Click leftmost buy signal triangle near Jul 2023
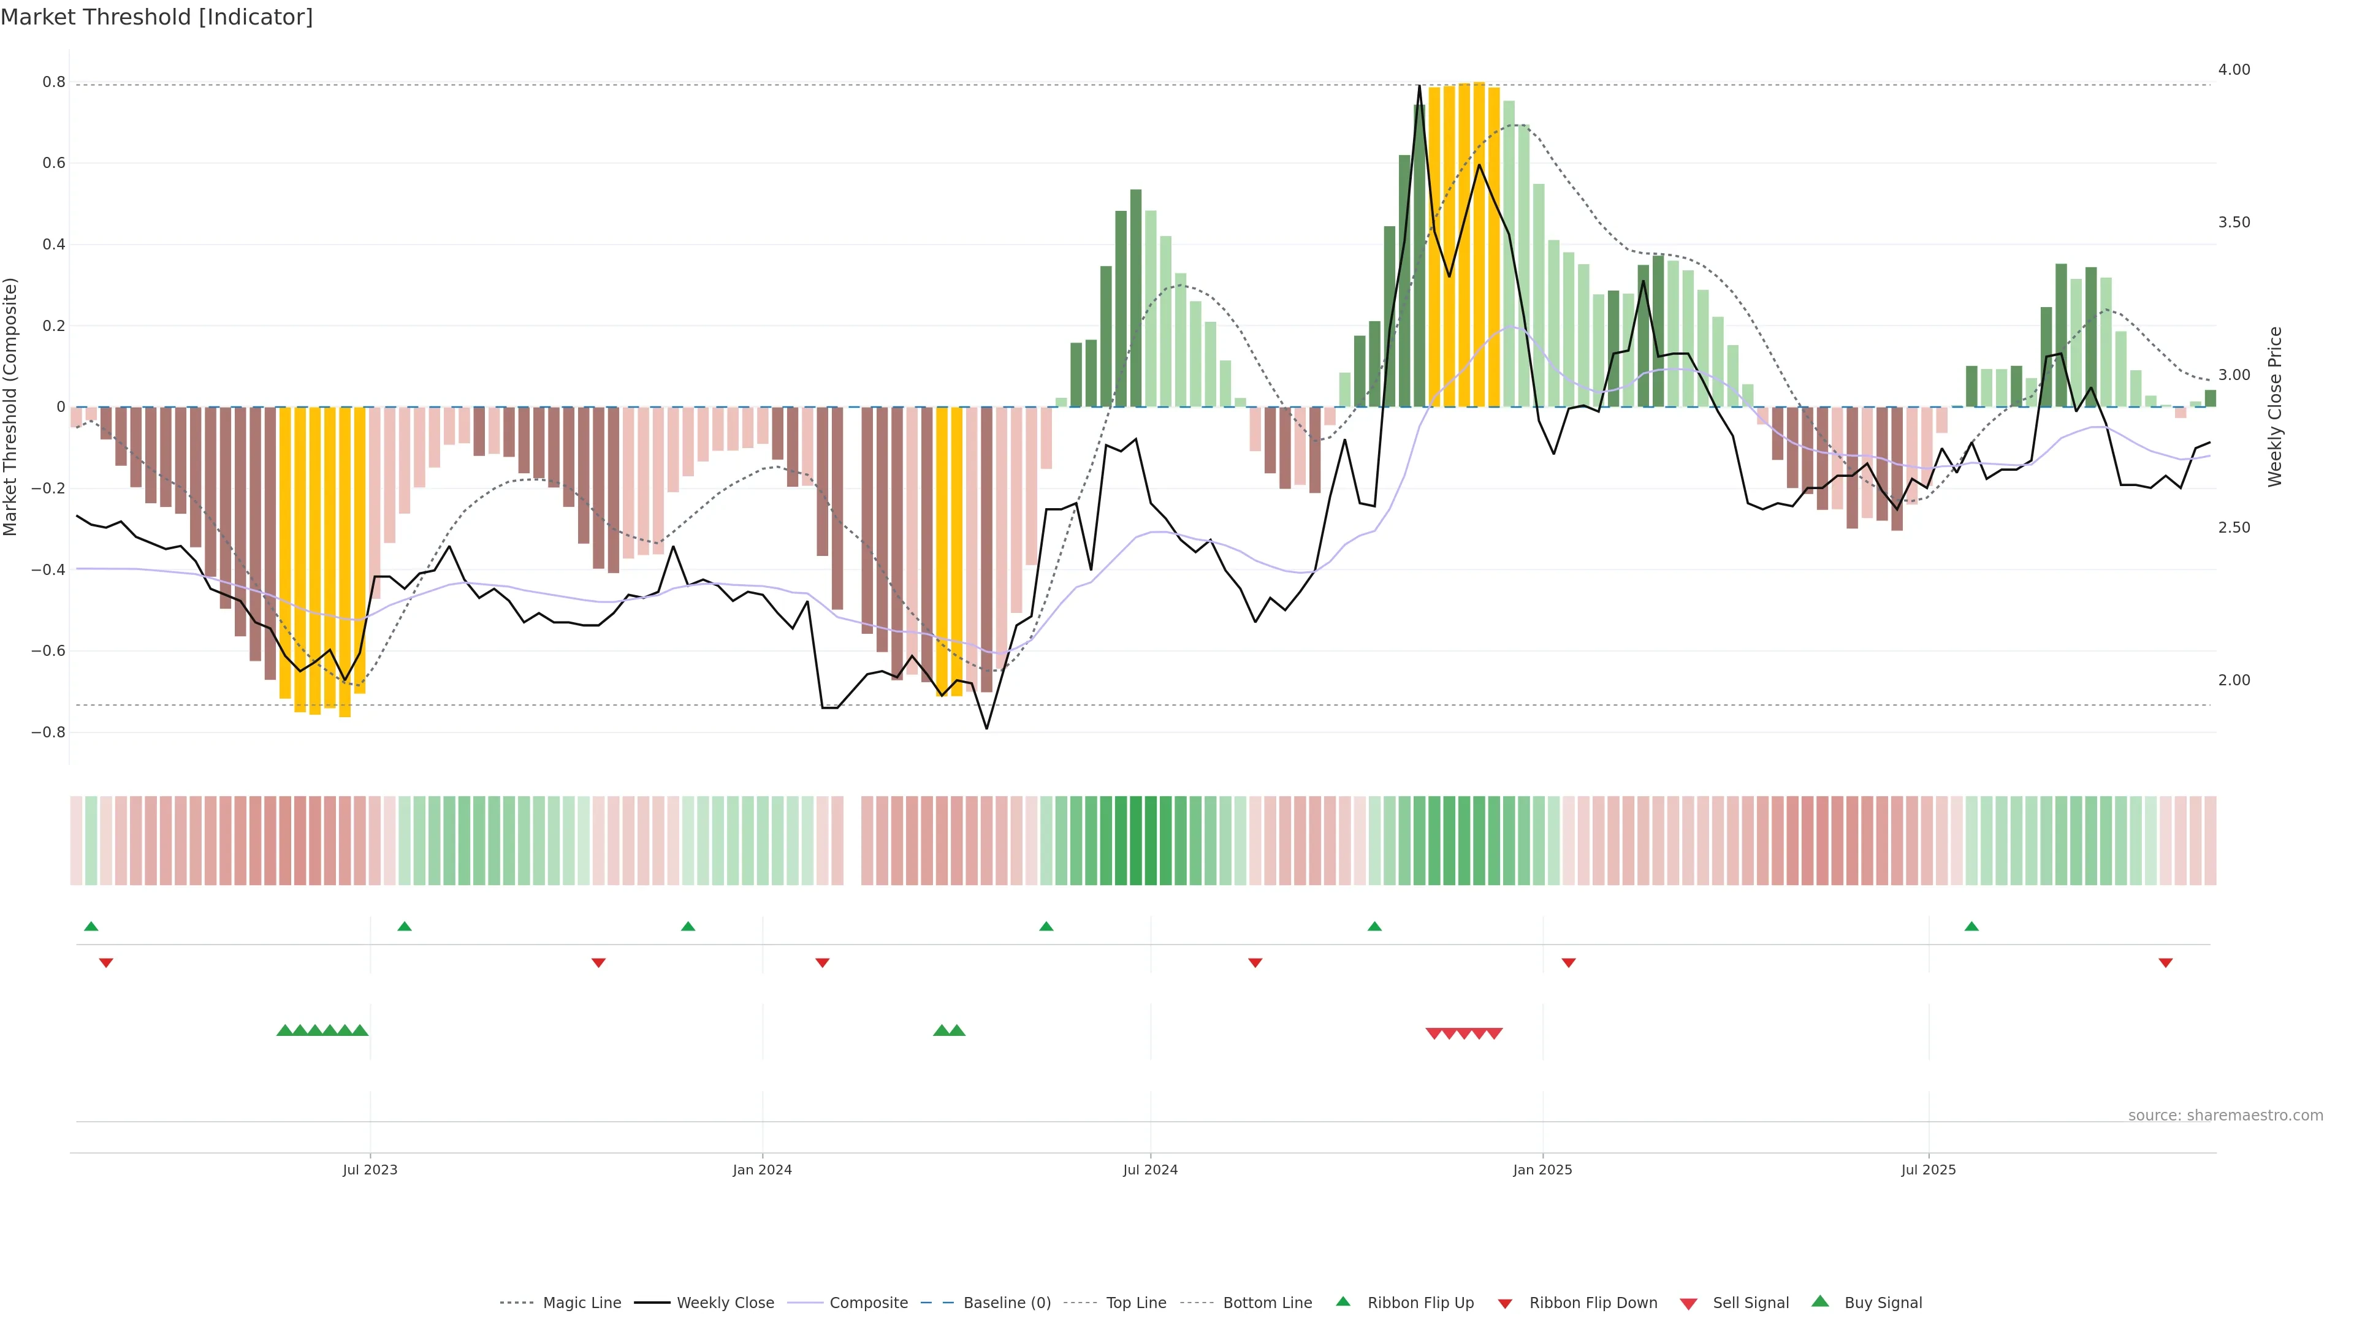 [284, 1030]
